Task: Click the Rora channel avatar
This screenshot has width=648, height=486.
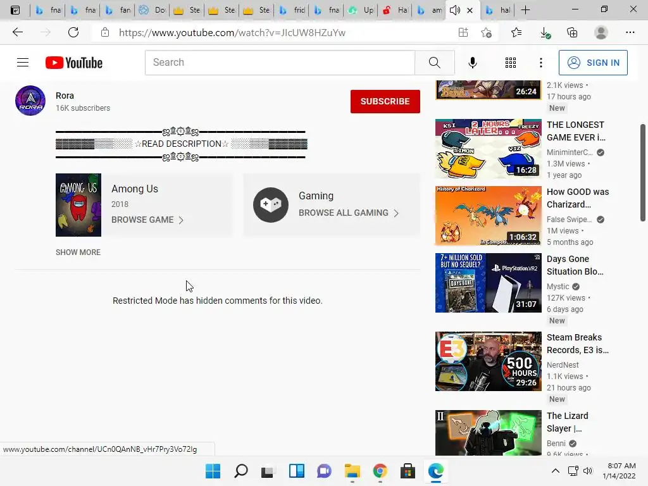Action: coord(30,101)
